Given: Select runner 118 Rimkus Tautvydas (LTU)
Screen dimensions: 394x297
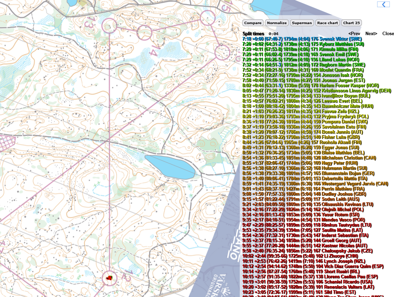Looking at the screenshot, I should coord(307,225).
